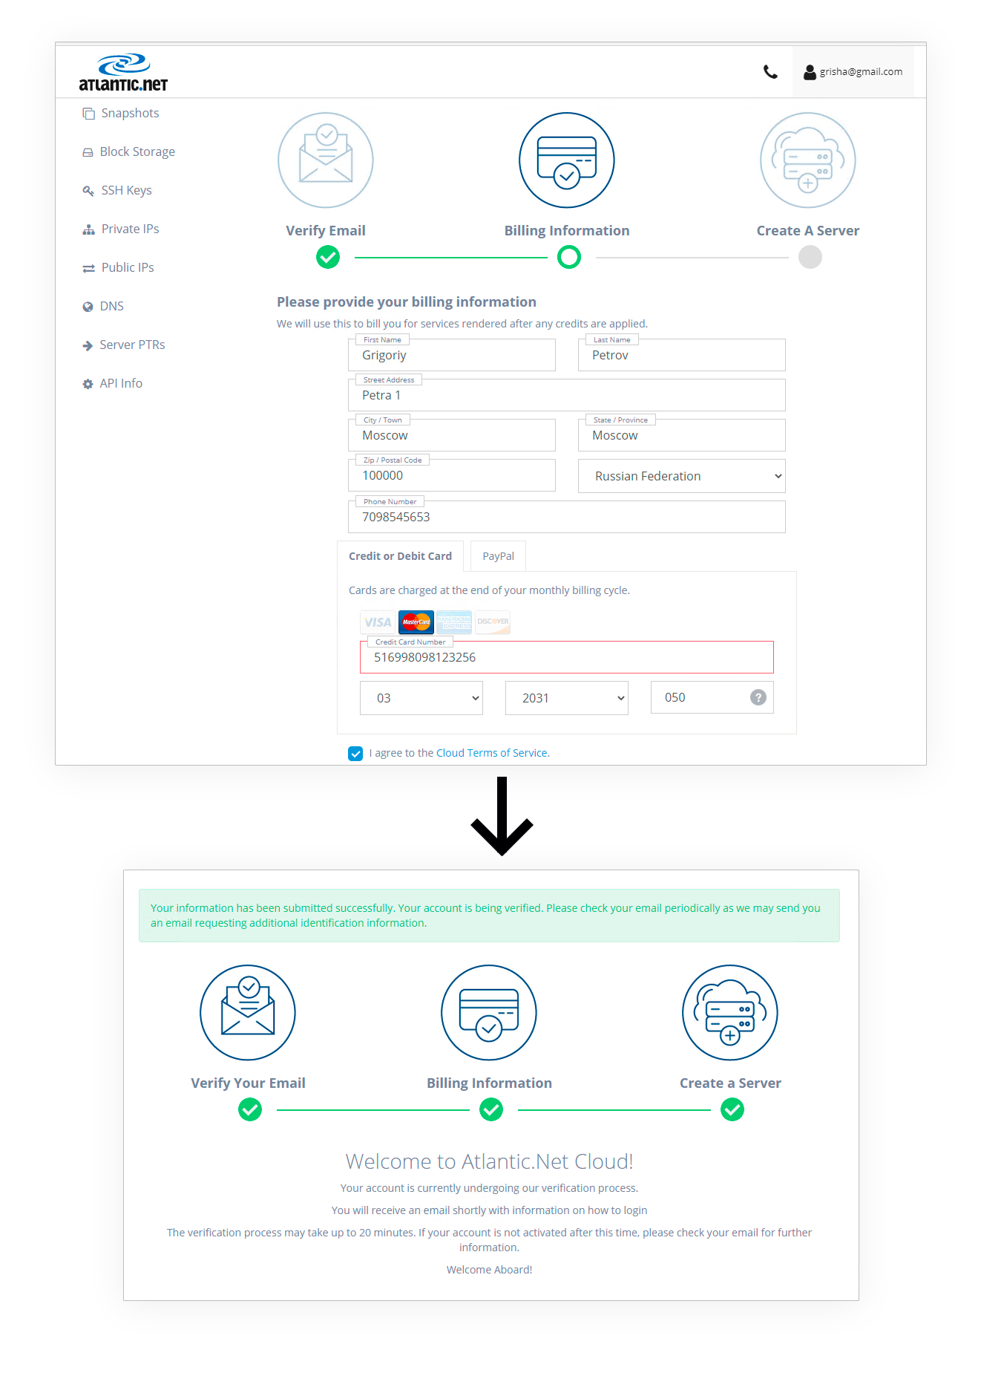Image resolution: width=981 pixels, height=1373 pixels.
Task: Open Snapshots in the sidebar
Action: 130,113
